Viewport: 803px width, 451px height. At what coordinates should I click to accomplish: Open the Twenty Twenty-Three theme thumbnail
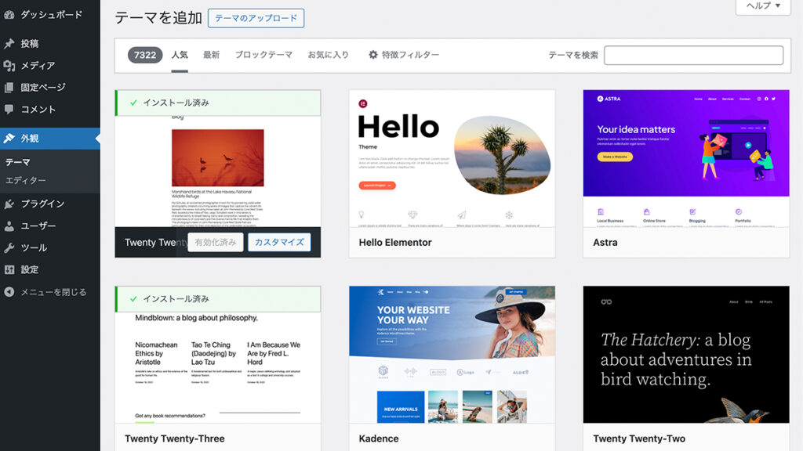pos(218,368)
